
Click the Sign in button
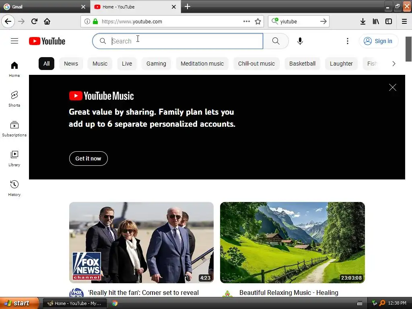[x=378, y=41]
